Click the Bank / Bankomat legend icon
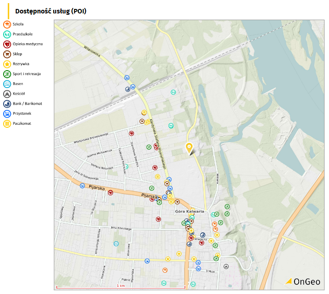Viewport: 329px width, 294px height. [x=7, y=104]
